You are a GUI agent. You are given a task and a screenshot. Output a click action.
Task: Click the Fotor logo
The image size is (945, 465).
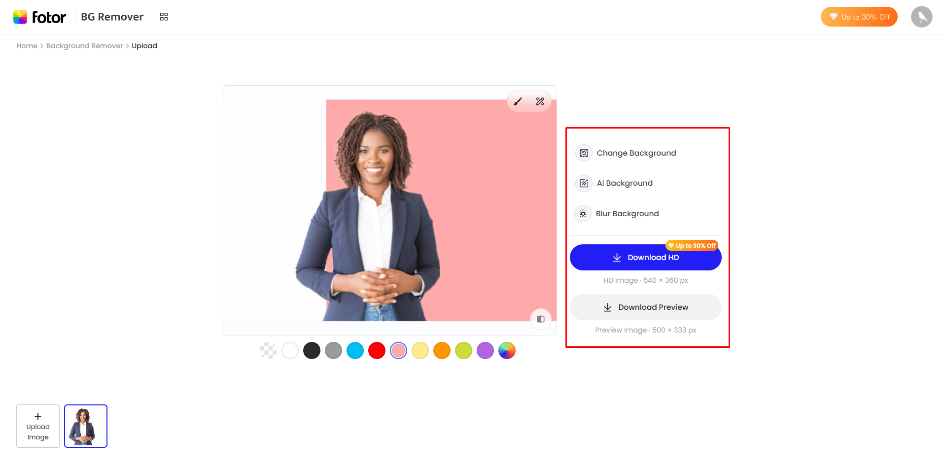(39, 17)
